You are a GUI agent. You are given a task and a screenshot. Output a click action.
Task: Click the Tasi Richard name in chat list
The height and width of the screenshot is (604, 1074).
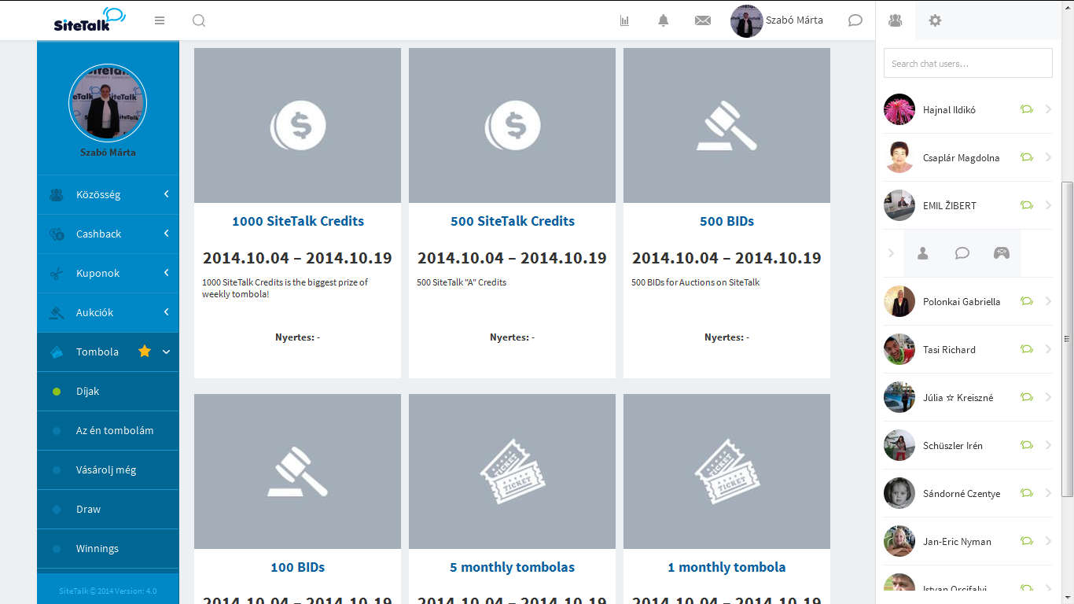(949, 349)
